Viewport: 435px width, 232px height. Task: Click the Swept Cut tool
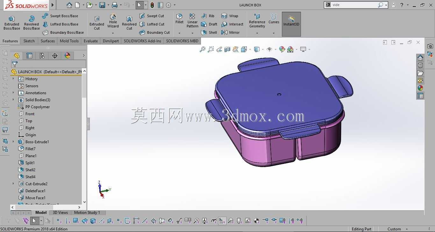[152, 16]
